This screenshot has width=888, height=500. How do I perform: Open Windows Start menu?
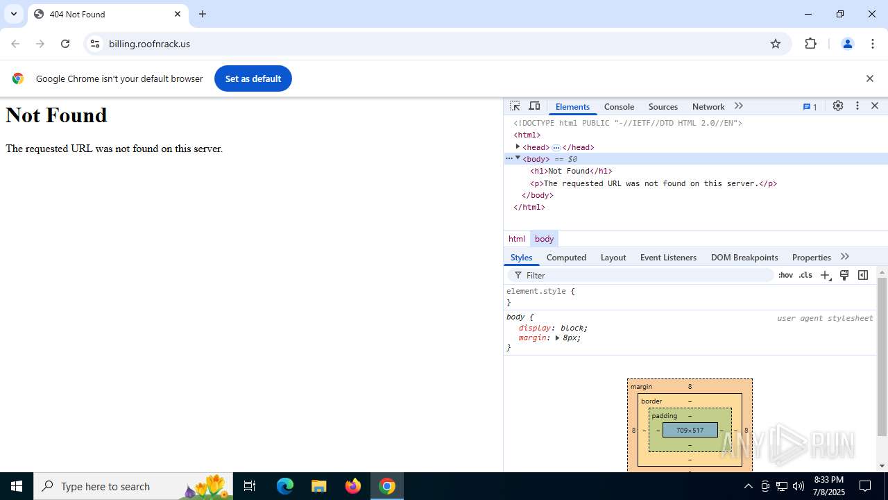17,486
